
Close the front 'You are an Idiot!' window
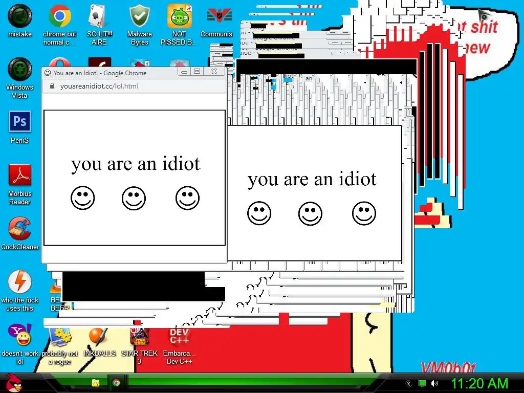coord(214,72)
